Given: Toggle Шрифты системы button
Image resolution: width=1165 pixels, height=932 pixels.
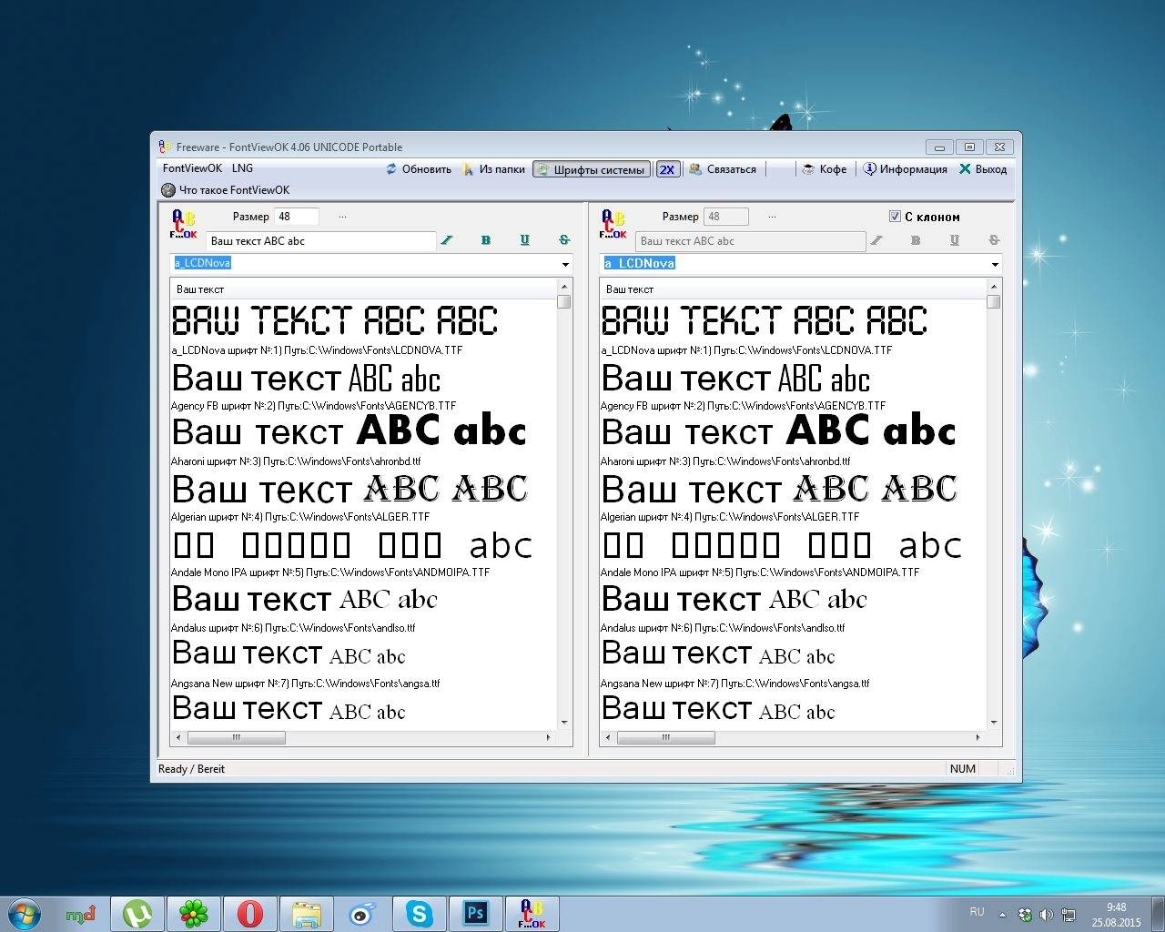Looking at the screenshot, I should 592,169.
